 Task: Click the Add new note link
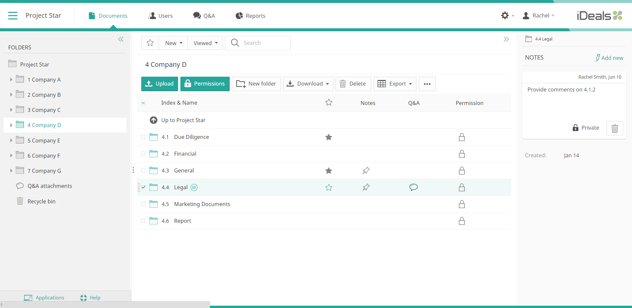pos(612,58)
